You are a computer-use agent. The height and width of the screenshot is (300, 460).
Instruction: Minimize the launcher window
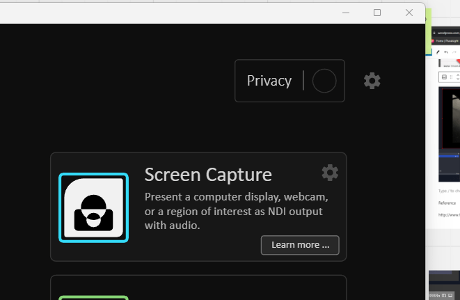coord(346,13)
